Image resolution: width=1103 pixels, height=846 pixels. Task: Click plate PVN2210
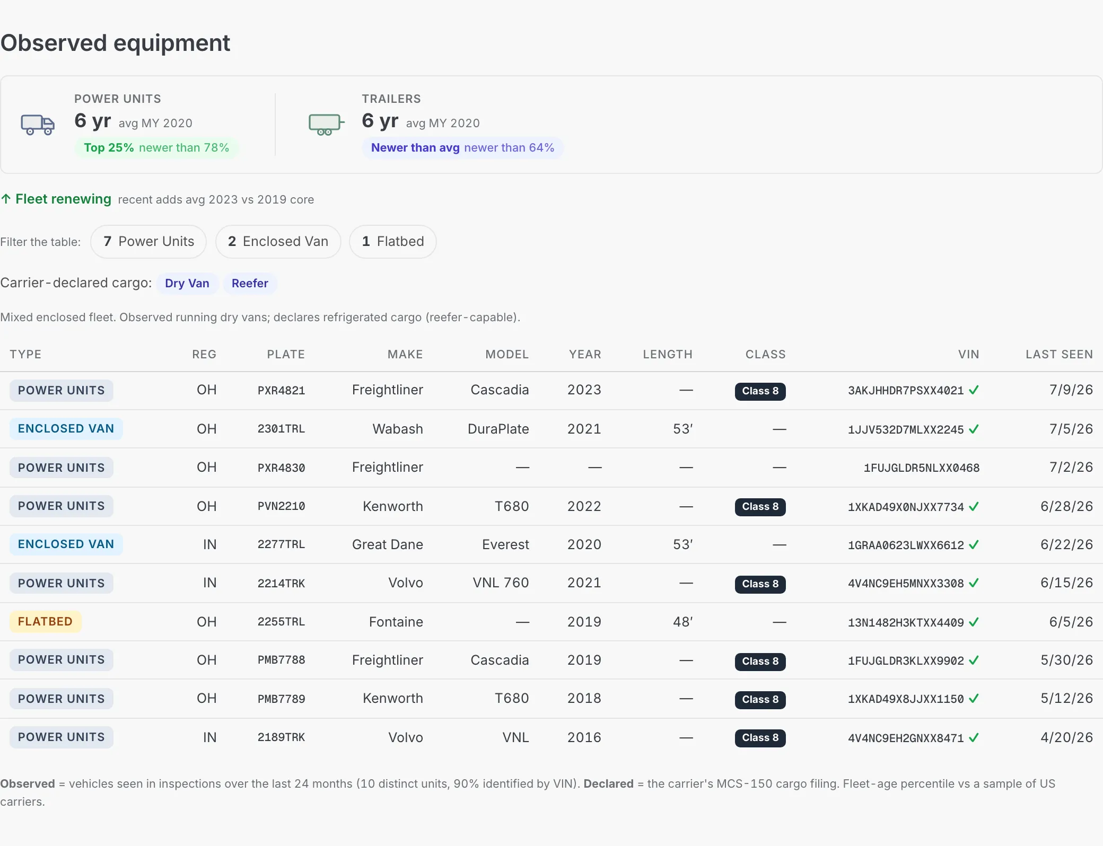282,506
